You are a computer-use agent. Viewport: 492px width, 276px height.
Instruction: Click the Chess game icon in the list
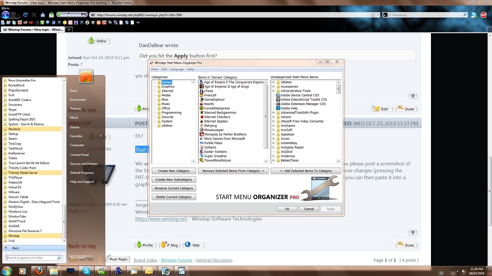(x=201, y=91)
